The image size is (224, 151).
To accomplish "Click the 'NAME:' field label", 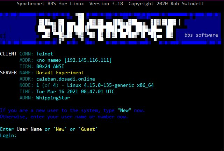I will (26, 73).
